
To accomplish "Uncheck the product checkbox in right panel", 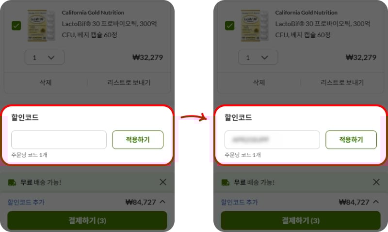I will pos(229,26).
